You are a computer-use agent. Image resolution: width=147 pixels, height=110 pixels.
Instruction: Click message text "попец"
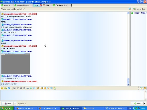[x=3, y=22]
